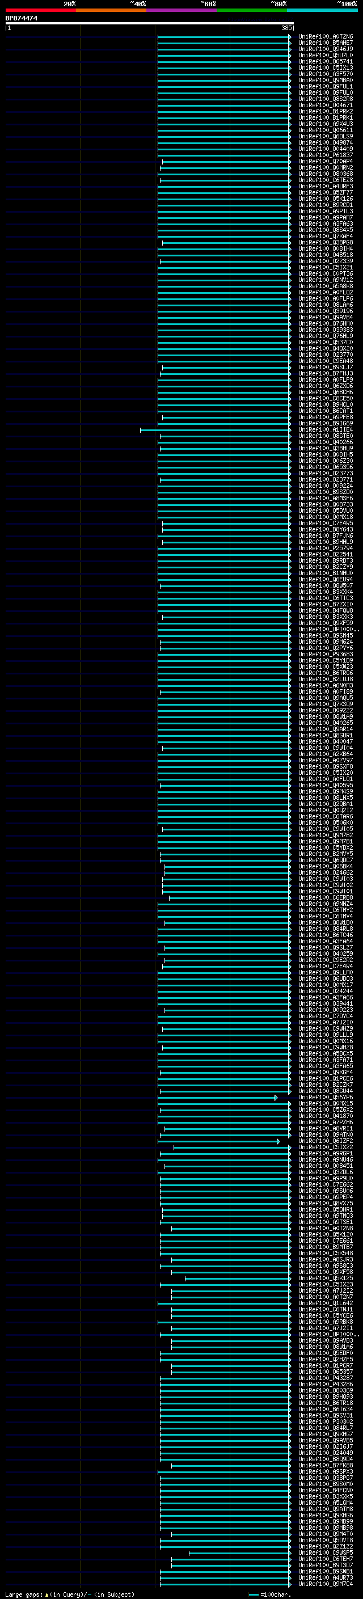Select the UniRef100_B9RCD1 label
363x1599 pixels.
[326, 205]
